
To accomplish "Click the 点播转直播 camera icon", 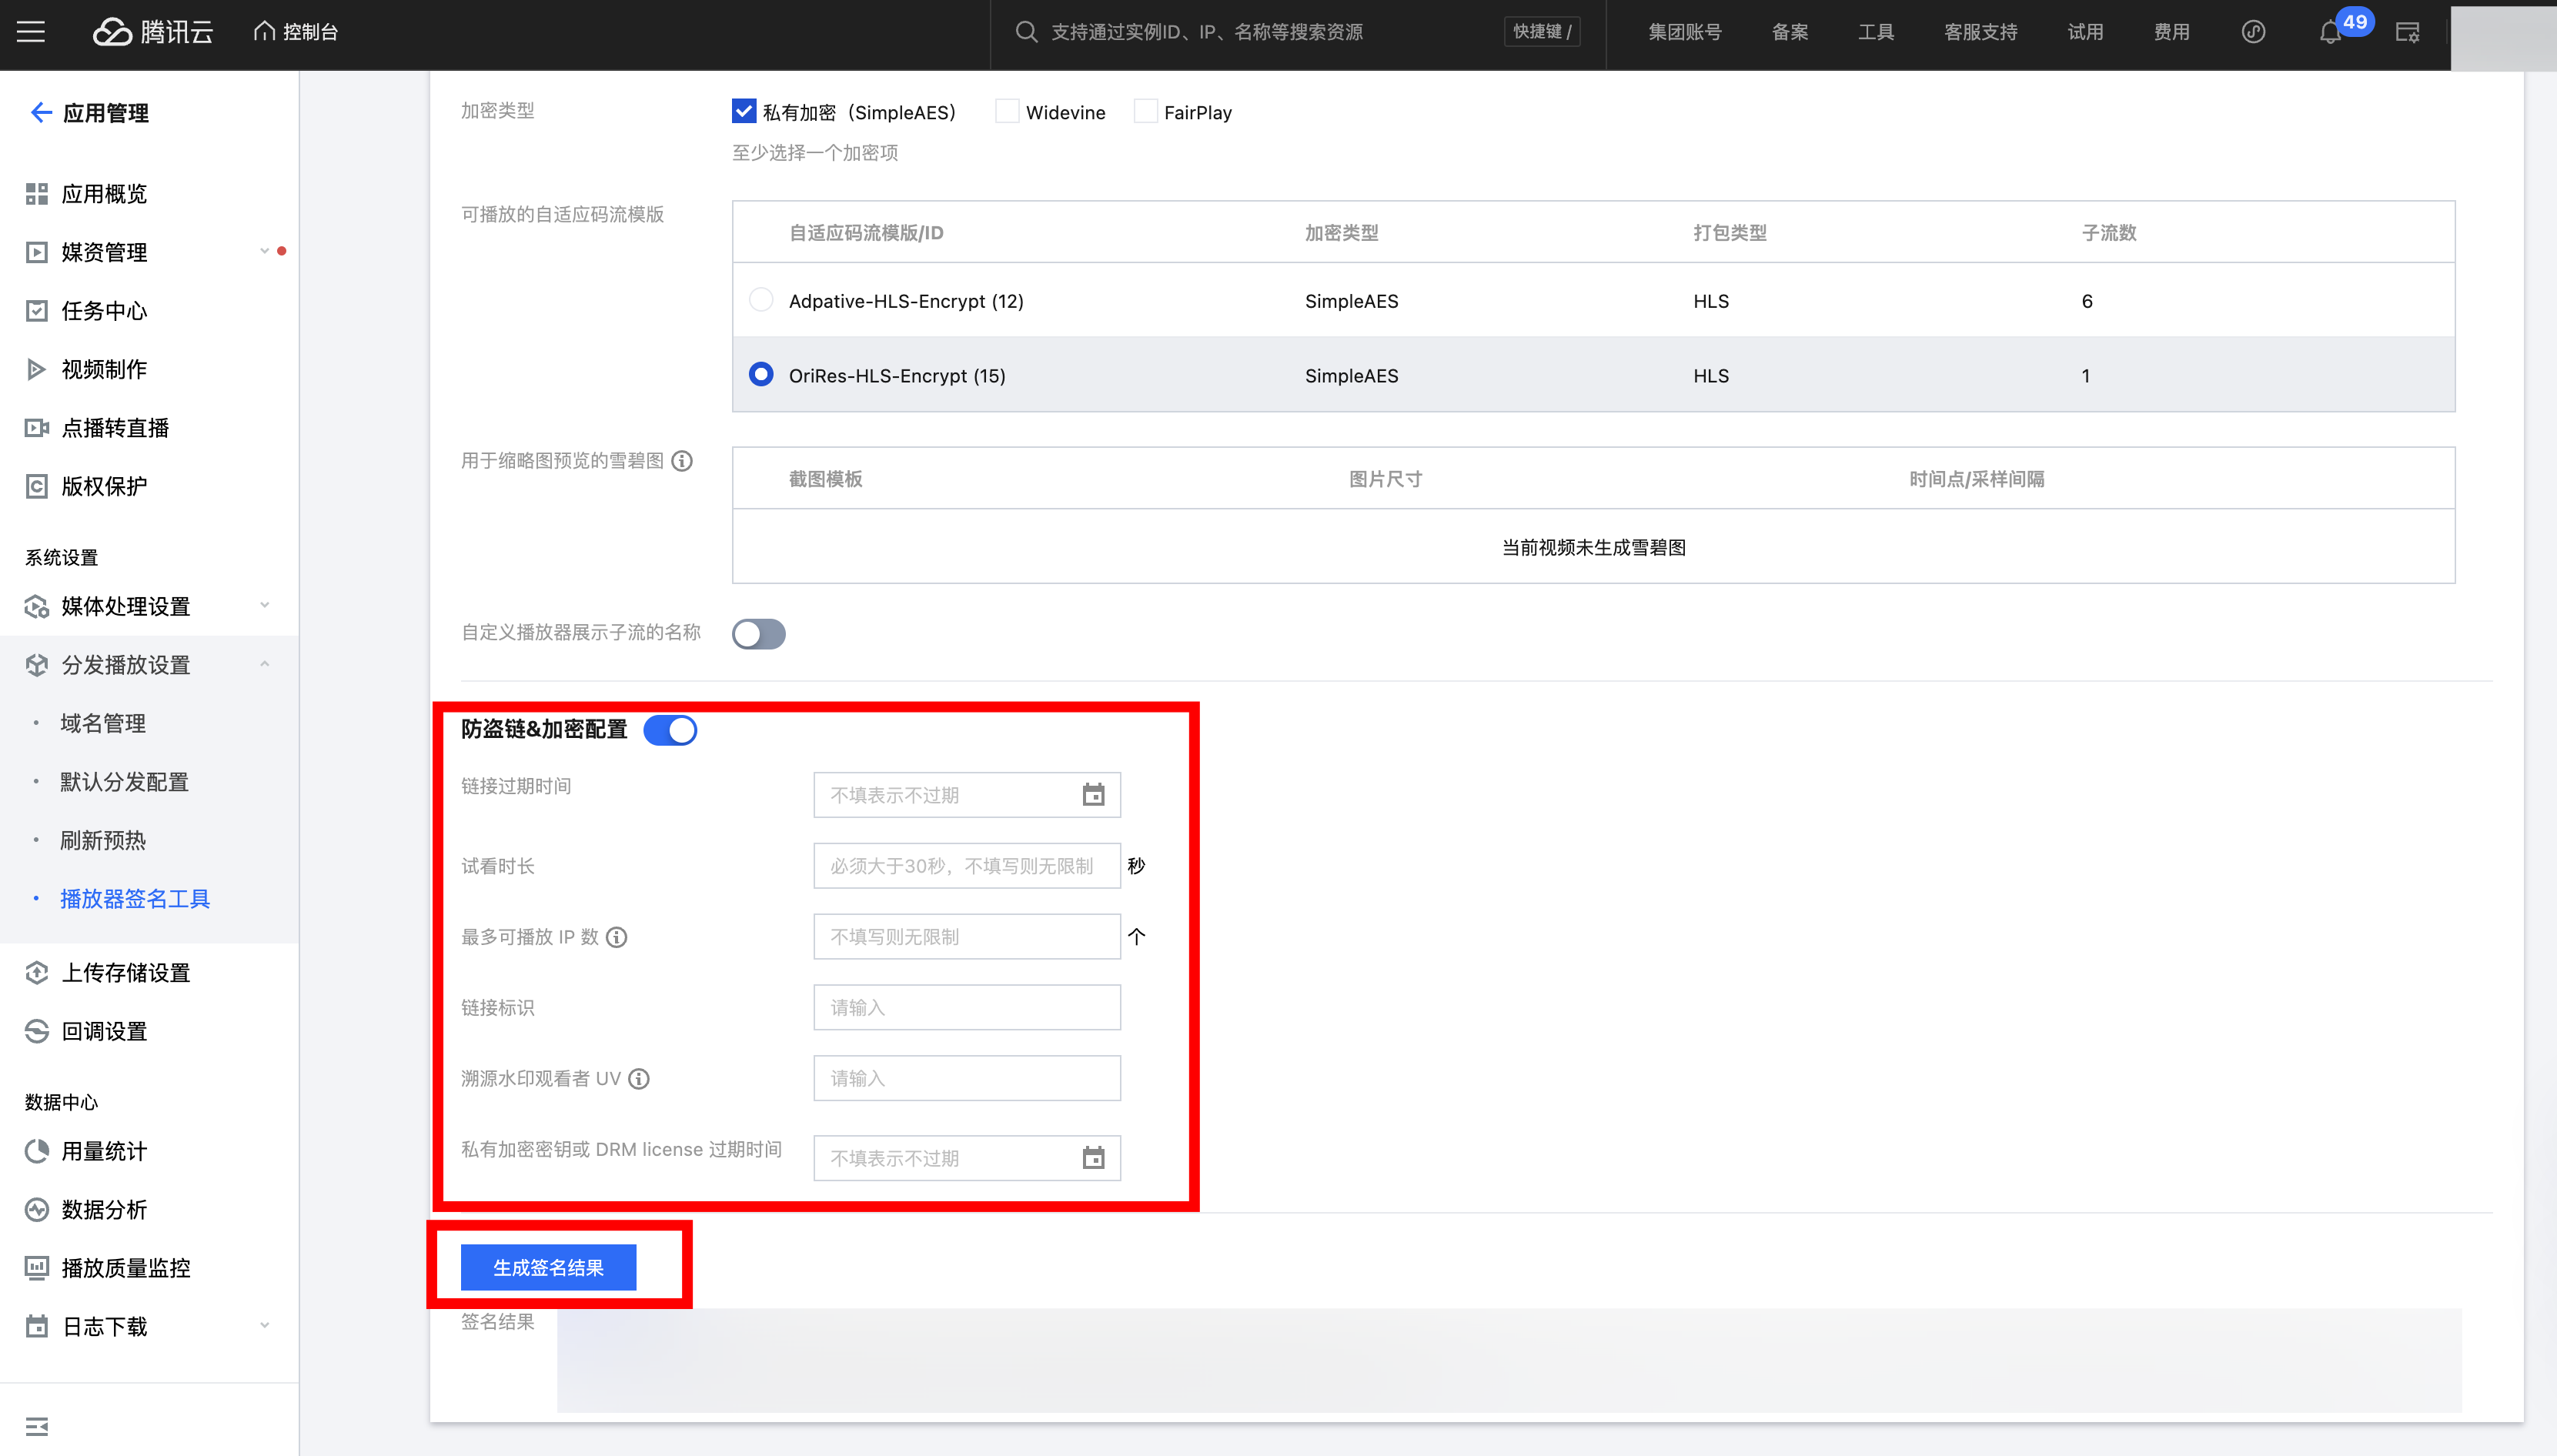I will (x=37, y=428).
